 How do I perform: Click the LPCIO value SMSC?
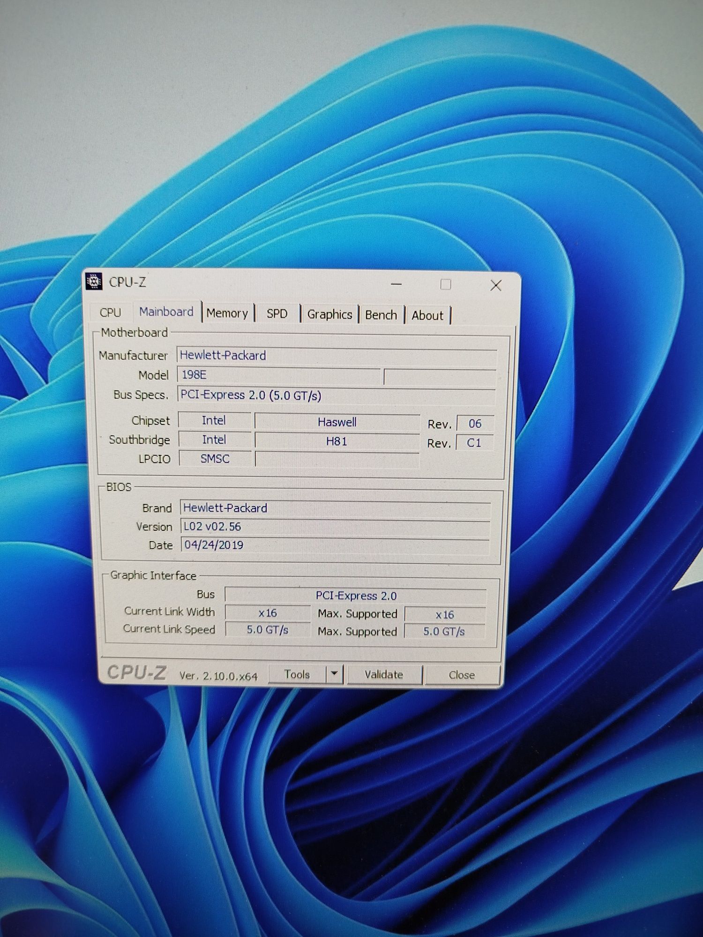coord(215,459)
